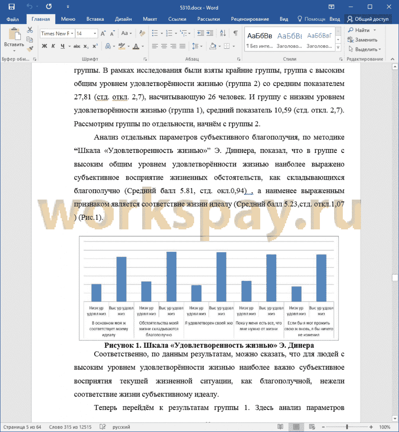The width and height of the screenshot is (399, 432).
Task: Copy the selection to the clipboard
Action: click(30, 39)
